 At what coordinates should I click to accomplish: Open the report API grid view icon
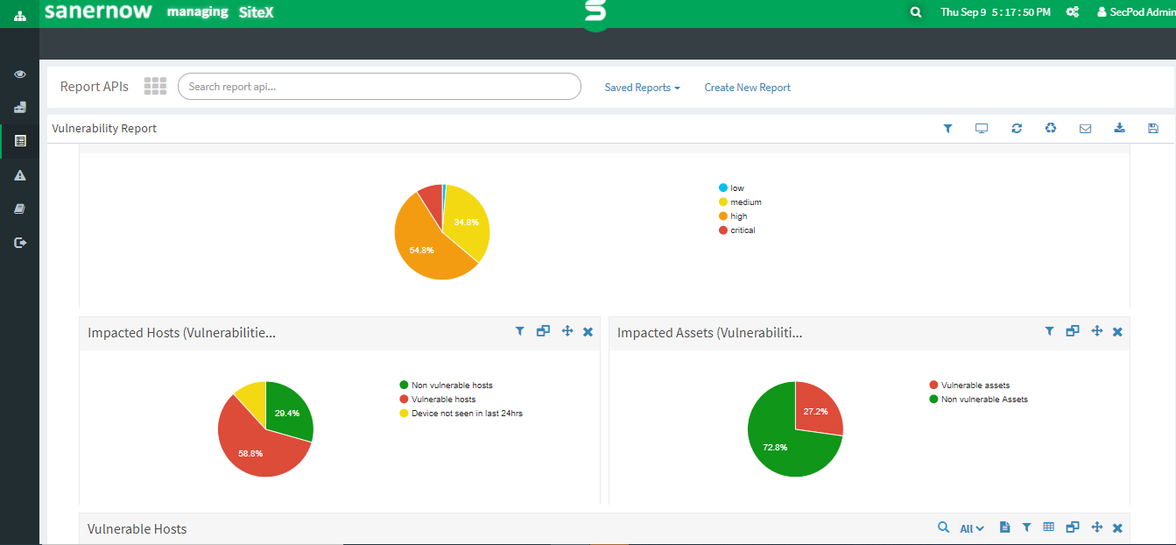(x=155, y=86)
